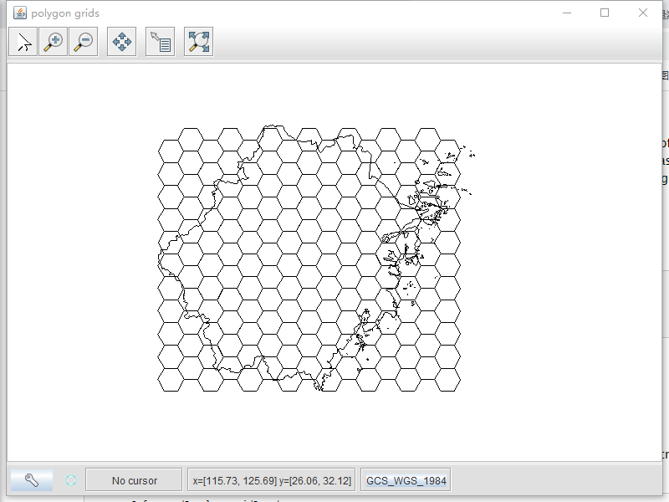This screenshot has height=502, width=669.
Task: Toggle the circular indicator next to the wrench icon
Action: (x=70, y=479)
